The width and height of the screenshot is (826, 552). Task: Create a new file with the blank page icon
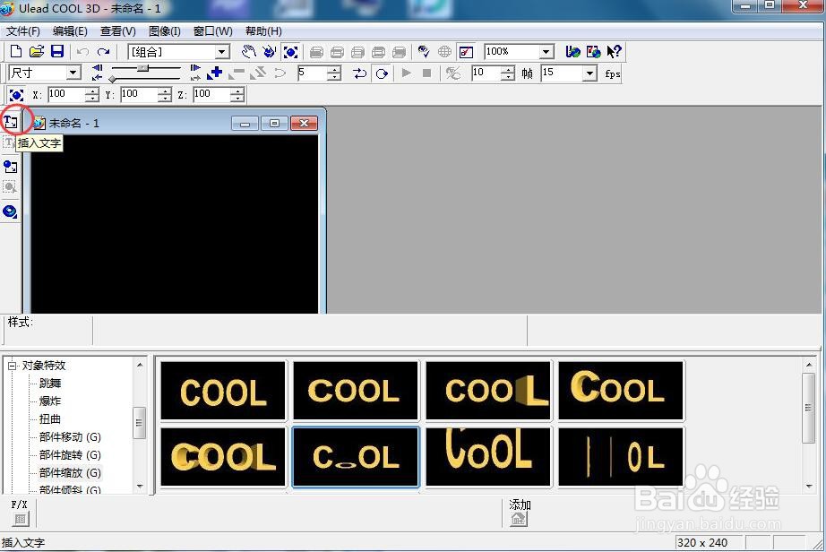coord(16,52)
